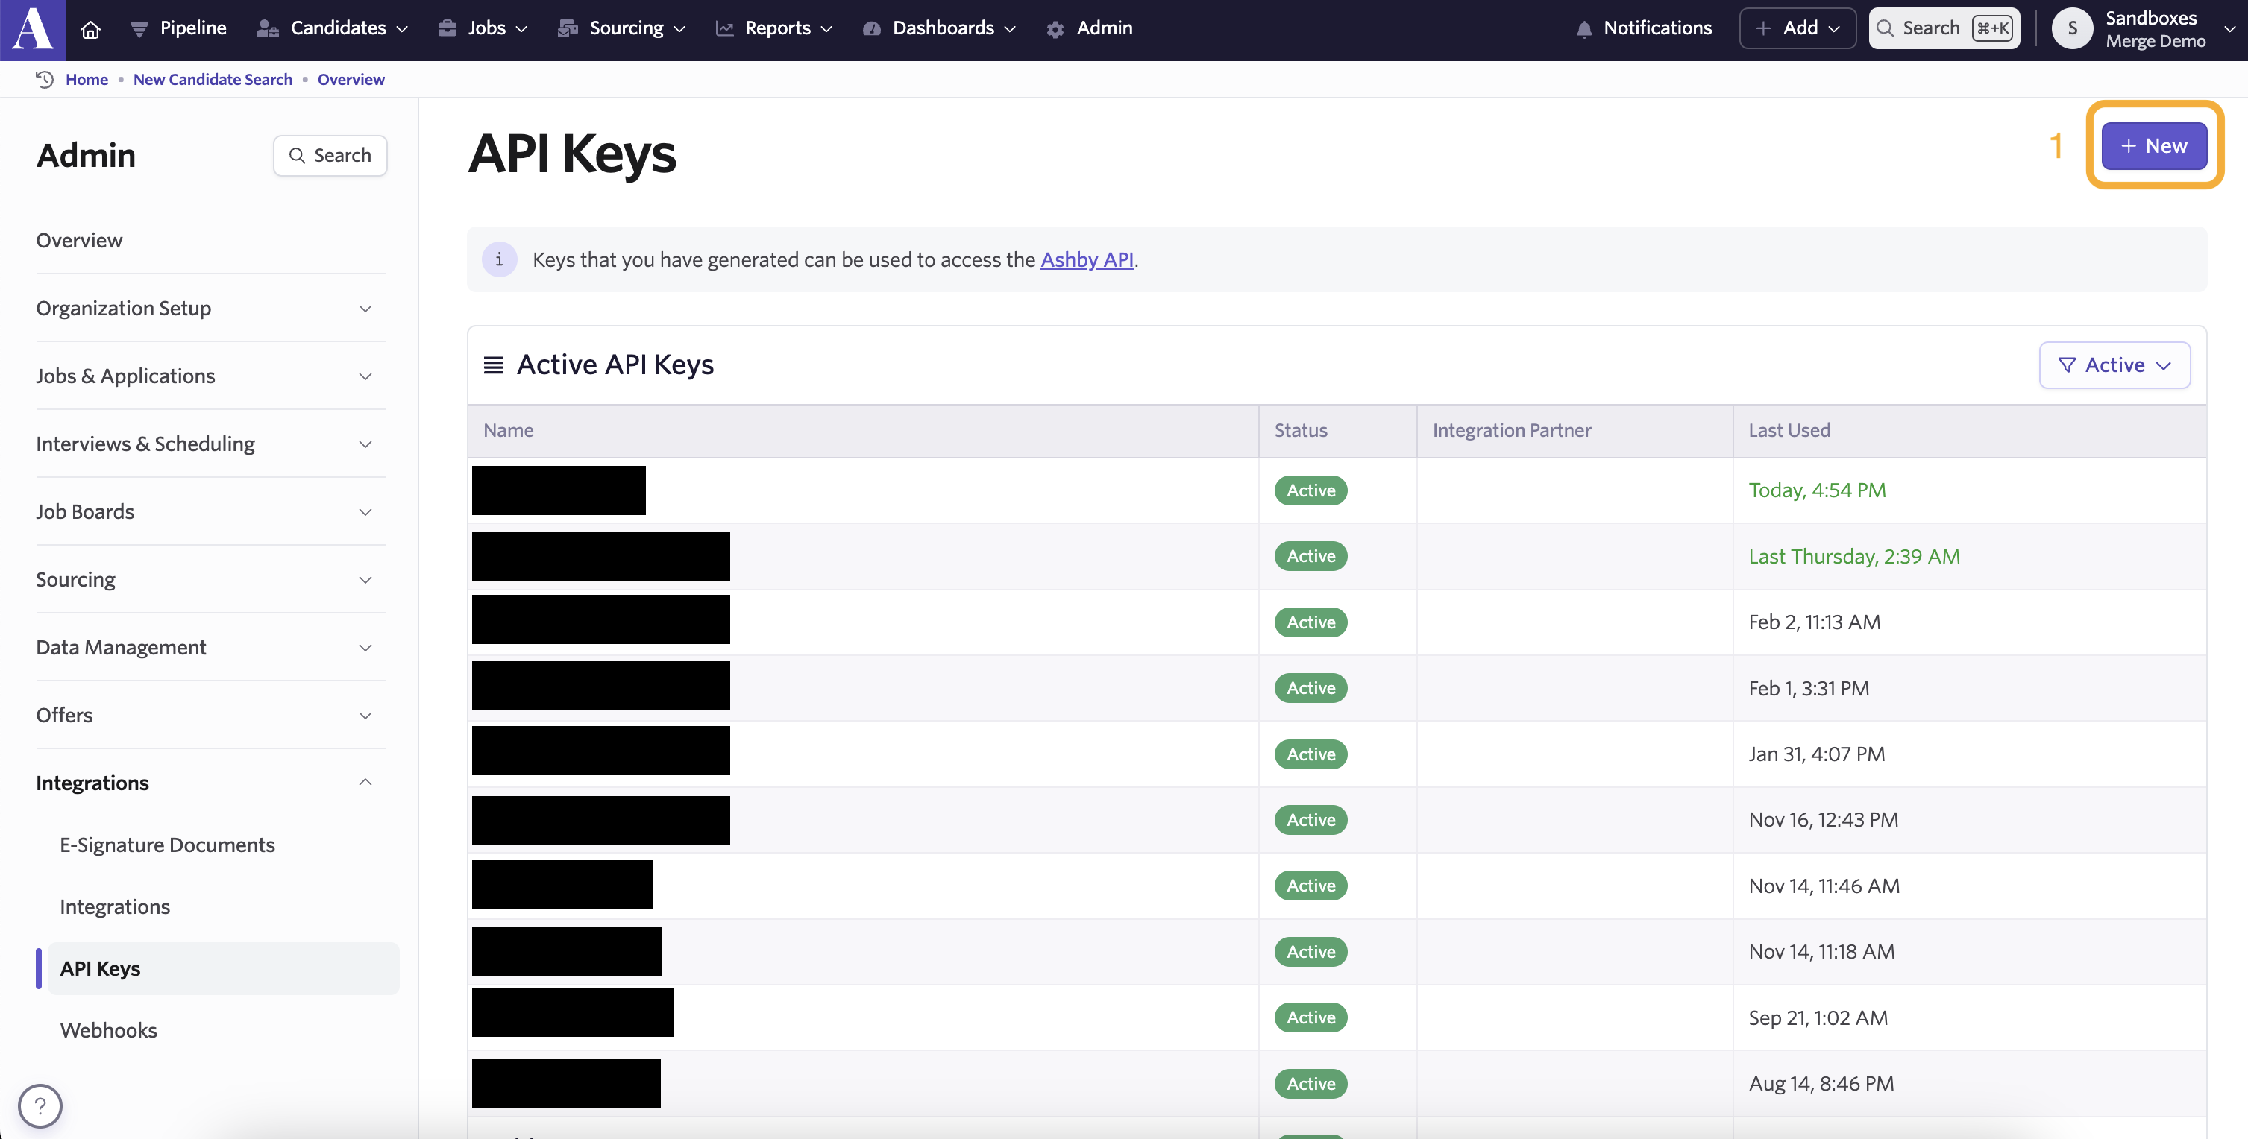
Task: Click the history clock icon in breadcrumbs
Action: coord(45,79)
